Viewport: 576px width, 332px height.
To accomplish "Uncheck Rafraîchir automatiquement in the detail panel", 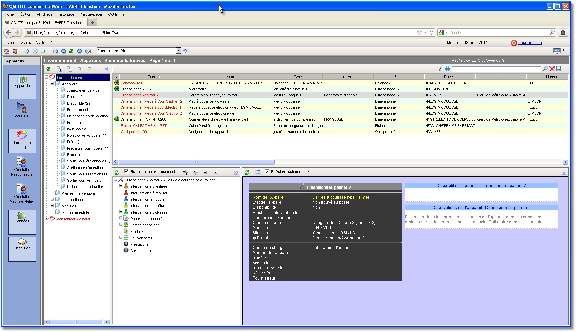I will pos(267,172).
